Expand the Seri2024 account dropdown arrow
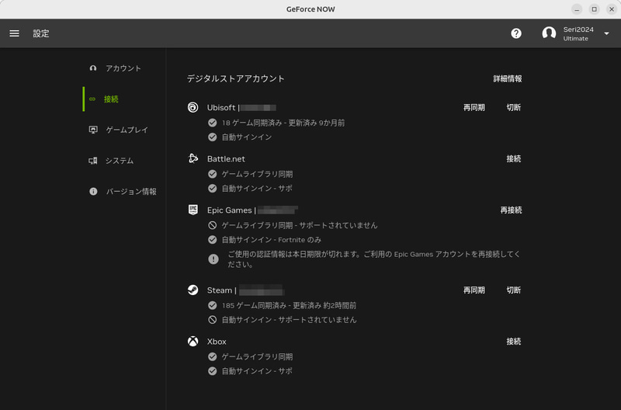Viewport: 621px width, 410px height. [x=606, y=33]
